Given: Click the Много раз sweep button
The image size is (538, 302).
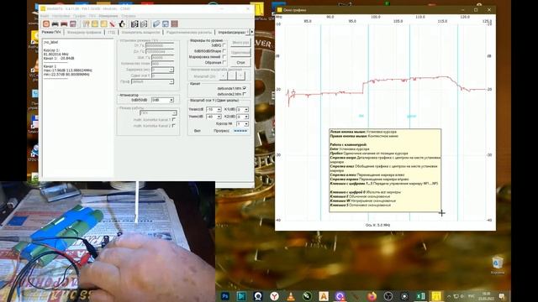Looking at the screenshot, I should [x=240, y=43].
